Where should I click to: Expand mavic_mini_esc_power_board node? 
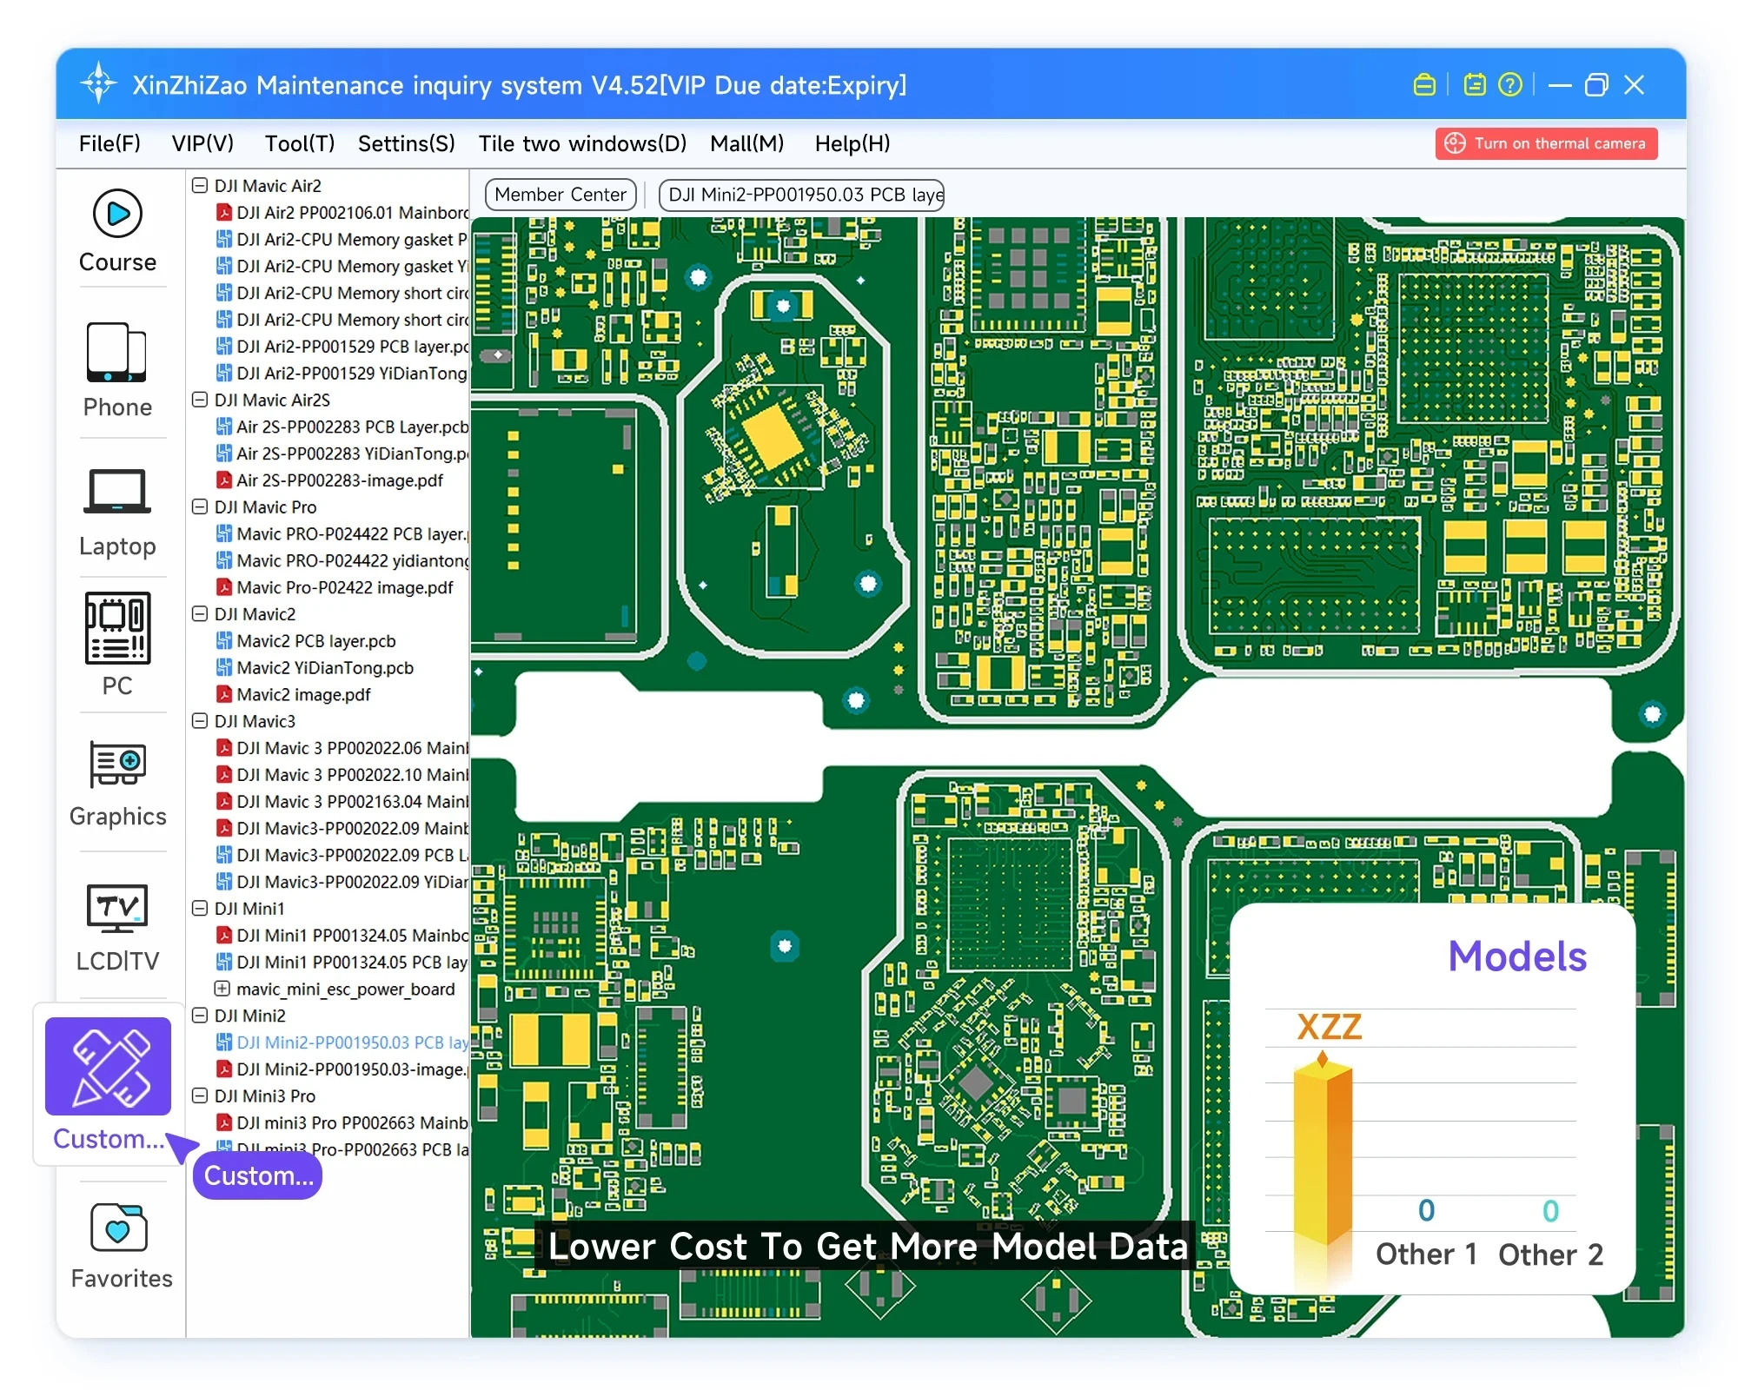pos(222,989)
